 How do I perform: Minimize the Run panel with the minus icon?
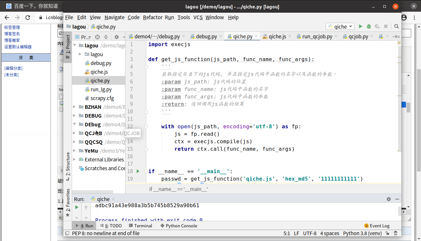[x=397, y=199]
